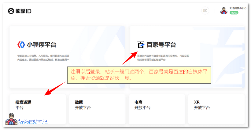Click the description starting 百度为内容创作者提供的
This screenshot has height=130, width=251.
pos(163,58)
